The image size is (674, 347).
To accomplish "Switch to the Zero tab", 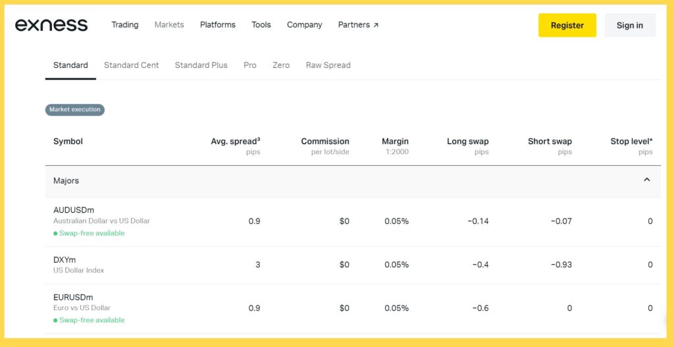I will (x=281, y=65).
